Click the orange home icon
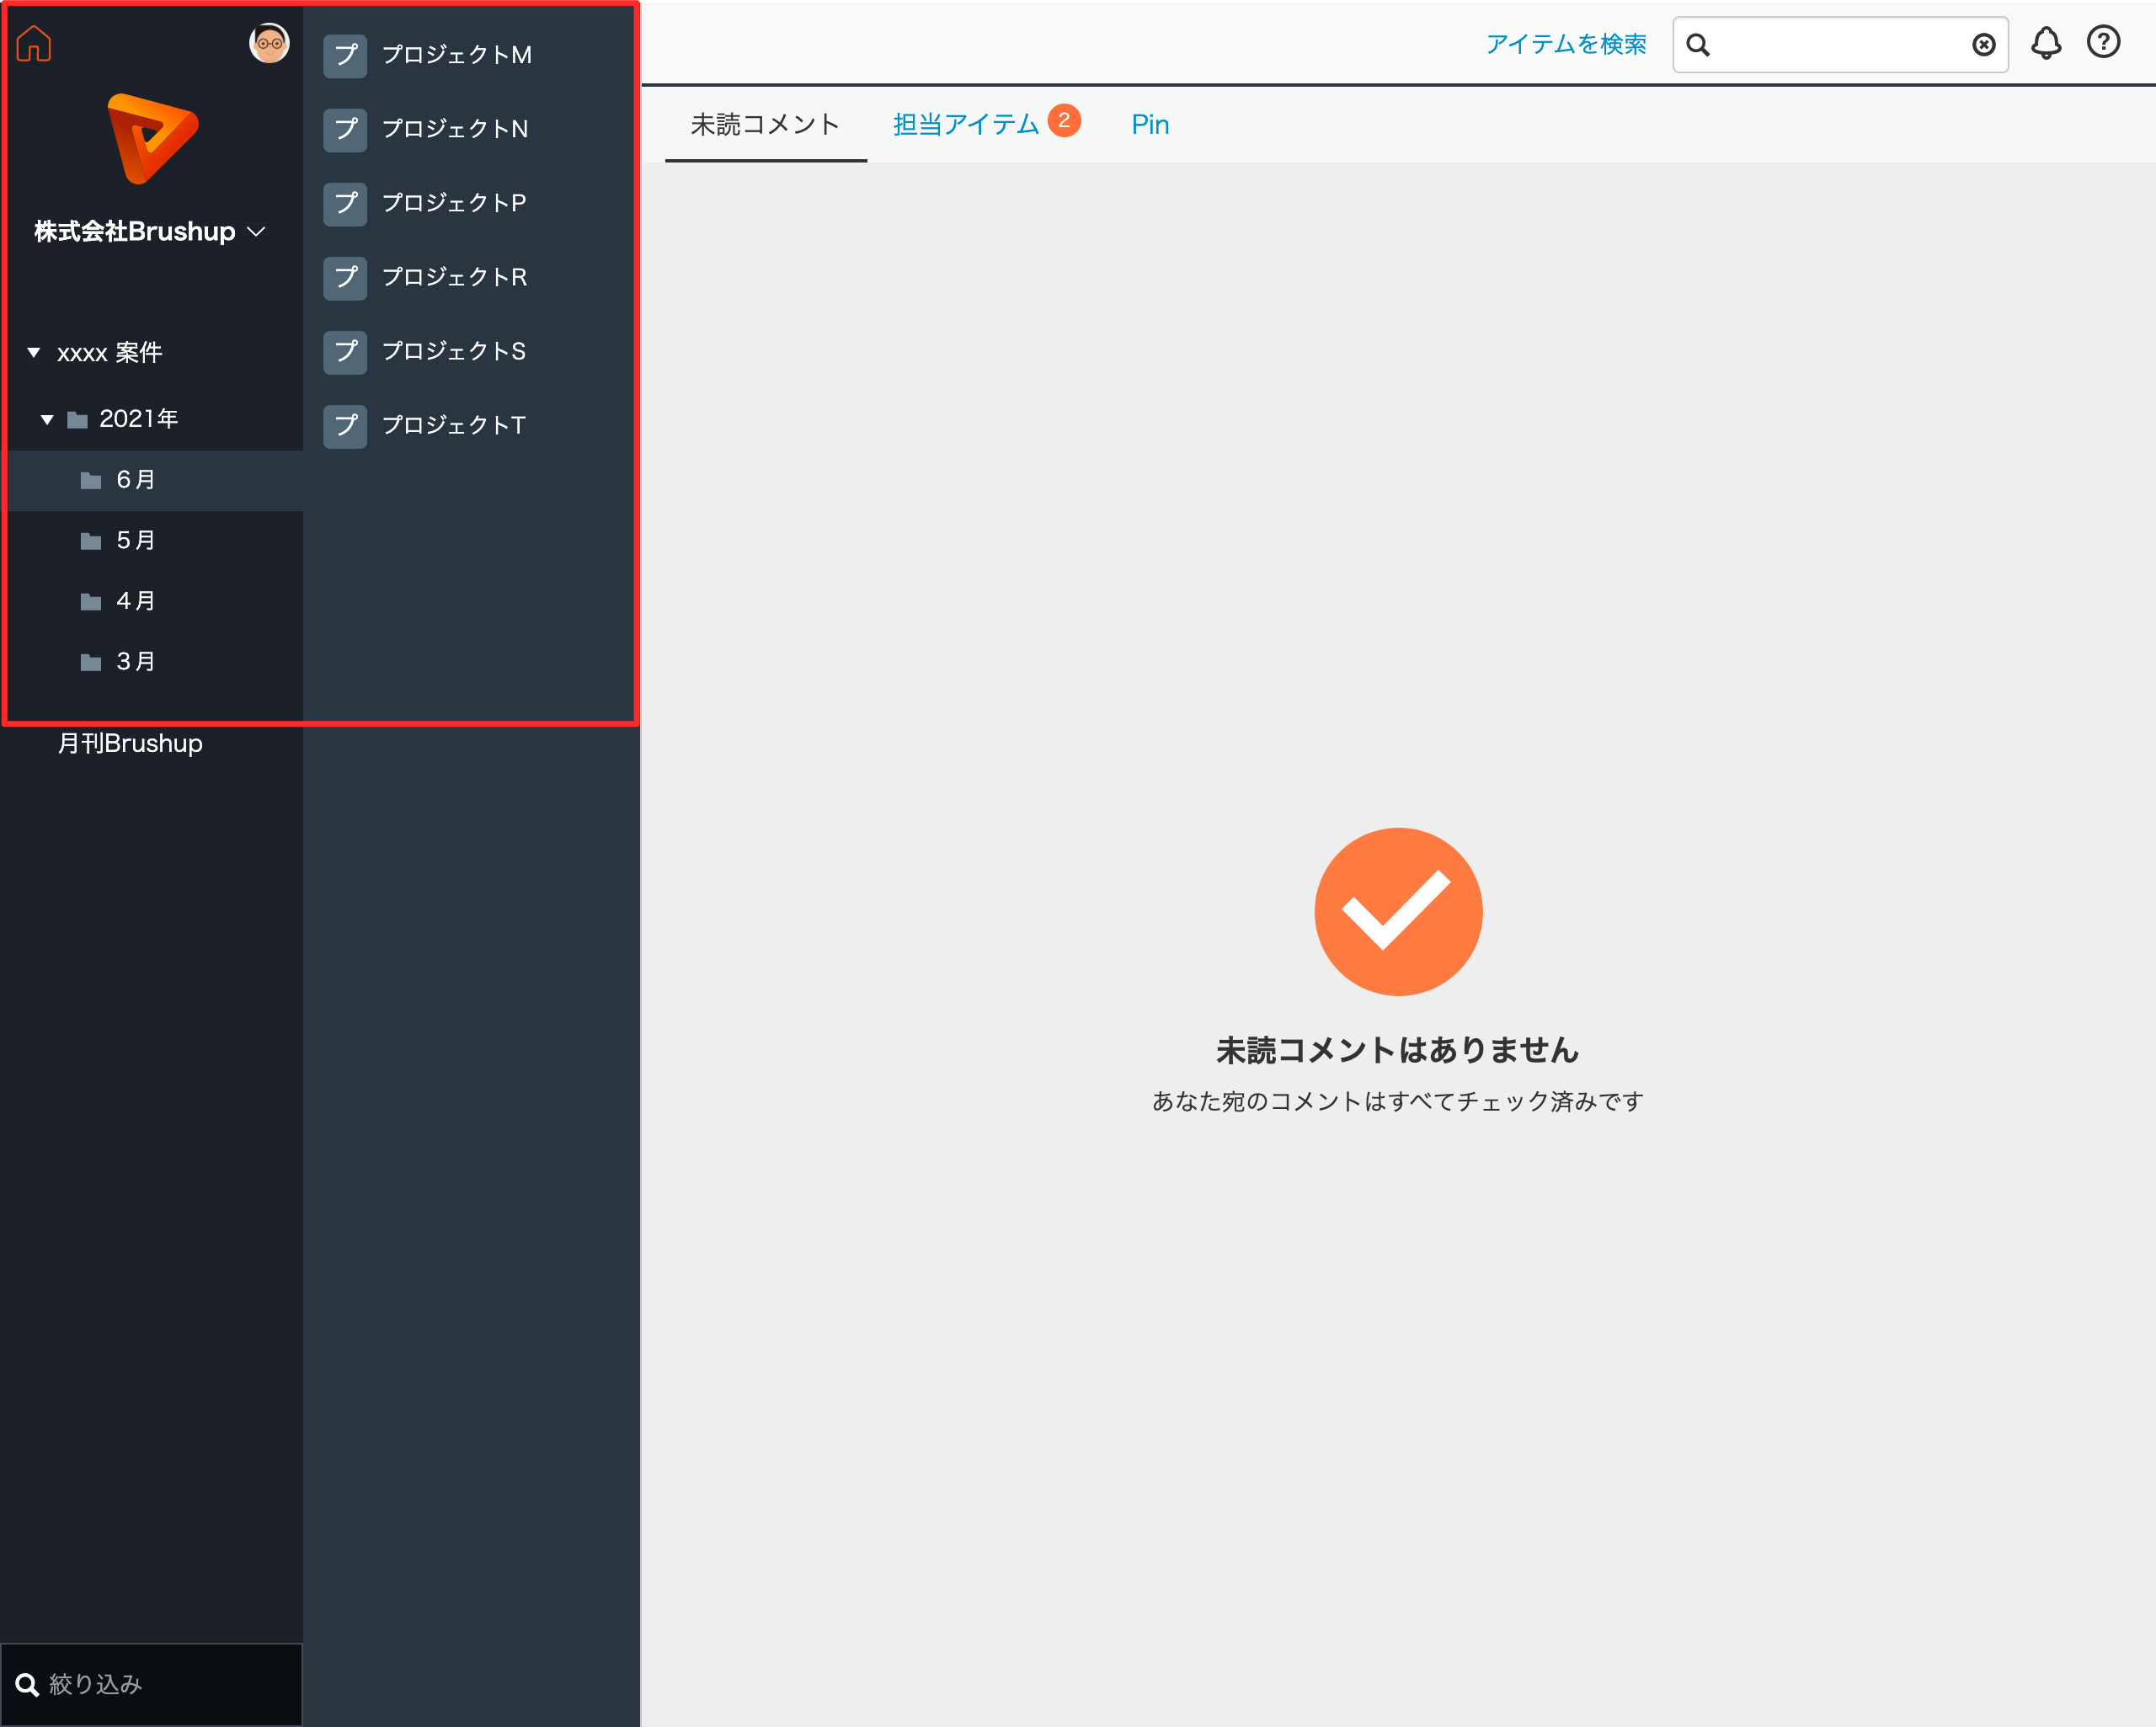 pyautogui.click(x=34, y=44)
